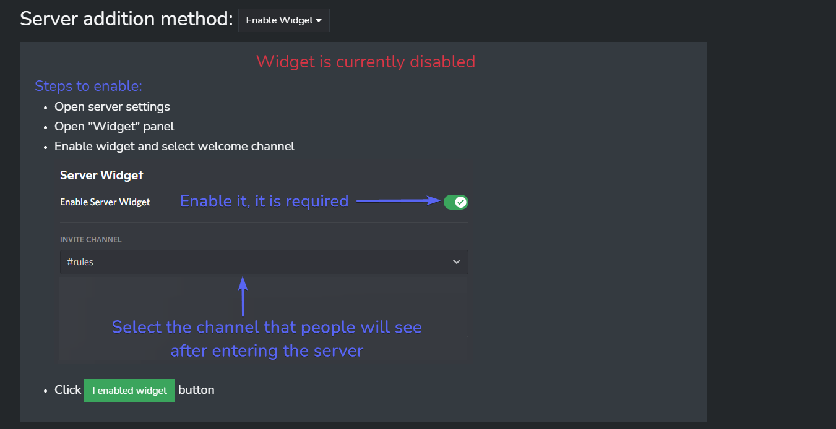Click the upward arrow below the channel dropdown
The image size is (836, 429).
pos(243,297)
